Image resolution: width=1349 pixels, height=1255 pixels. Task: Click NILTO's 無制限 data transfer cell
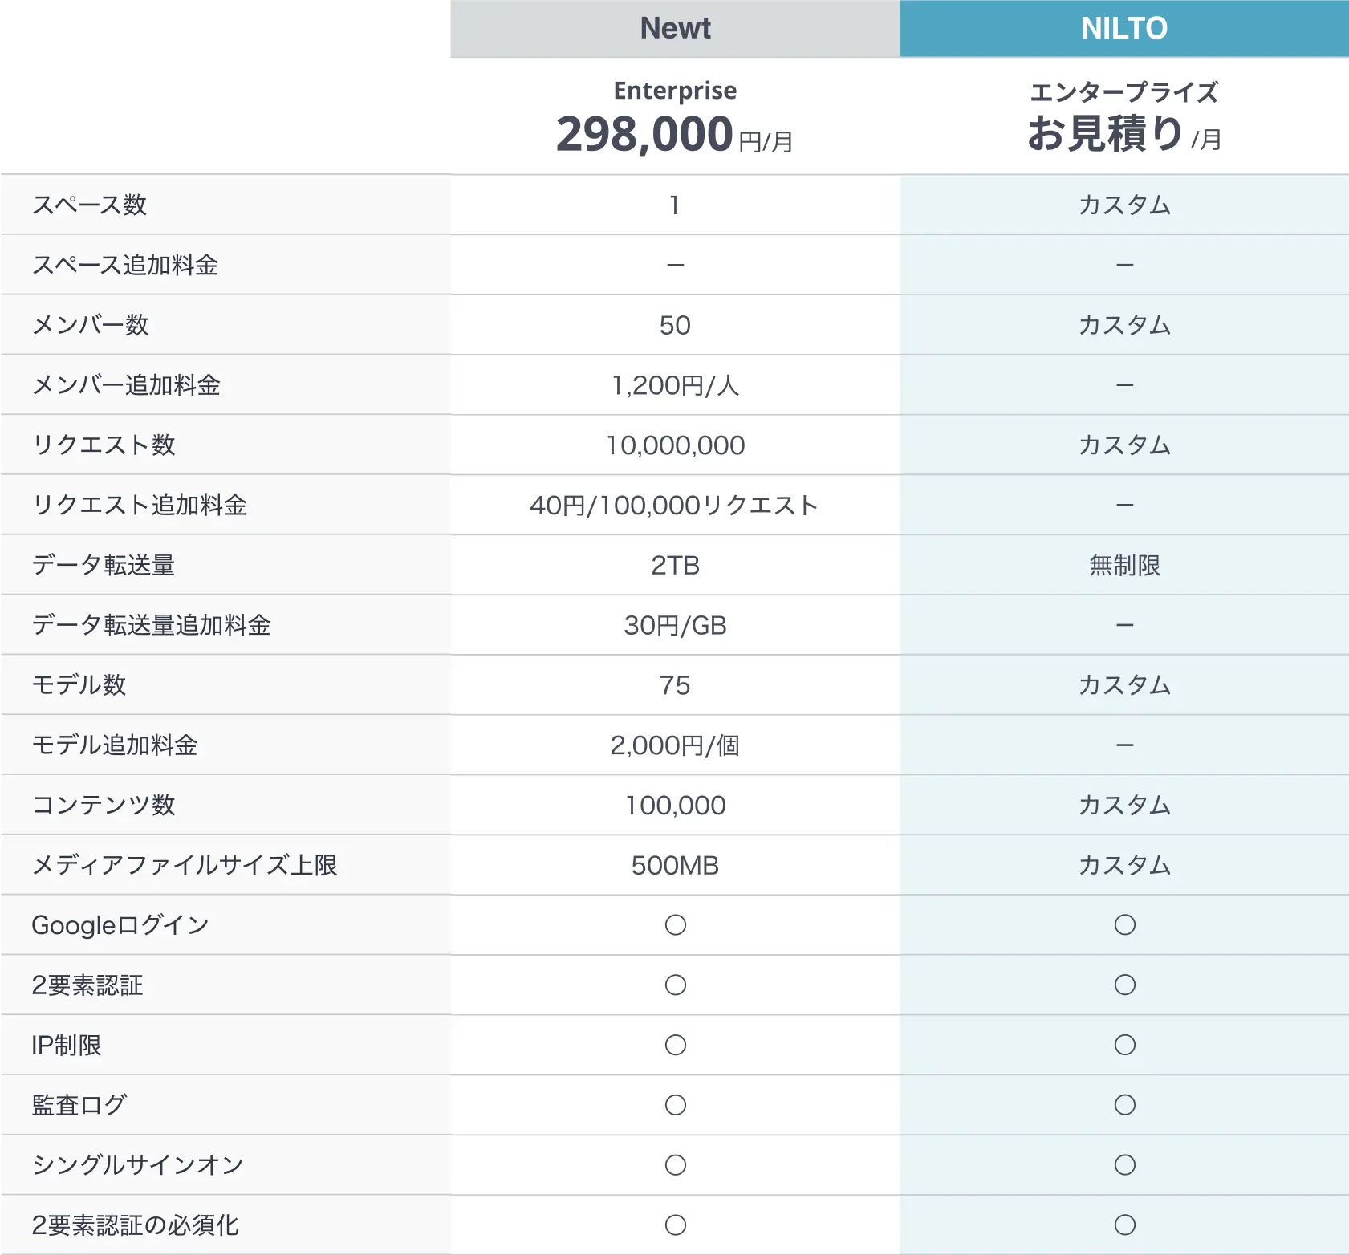[x=1124, y=565]
